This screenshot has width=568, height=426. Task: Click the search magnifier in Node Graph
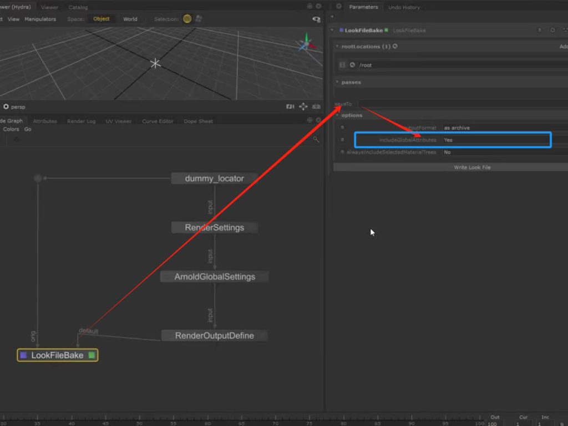click(316, 139)
